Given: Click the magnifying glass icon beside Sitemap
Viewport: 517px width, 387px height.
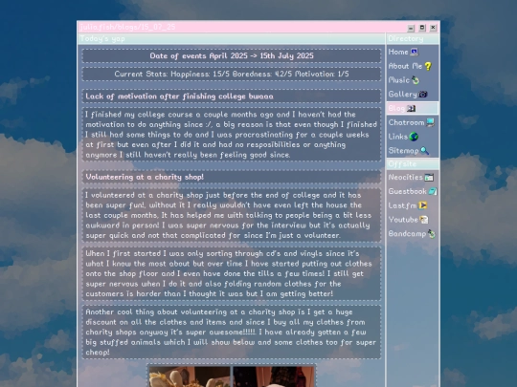Looking at the screenshot, I should (425, 151).
